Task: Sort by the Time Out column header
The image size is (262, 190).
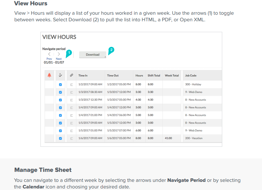Action: [x=113, y=75]
